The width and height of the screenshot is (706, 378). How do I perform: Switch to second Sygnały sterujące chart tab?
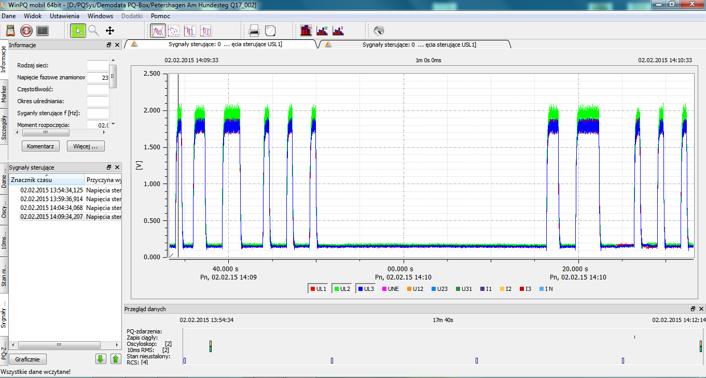coord(415,45)
